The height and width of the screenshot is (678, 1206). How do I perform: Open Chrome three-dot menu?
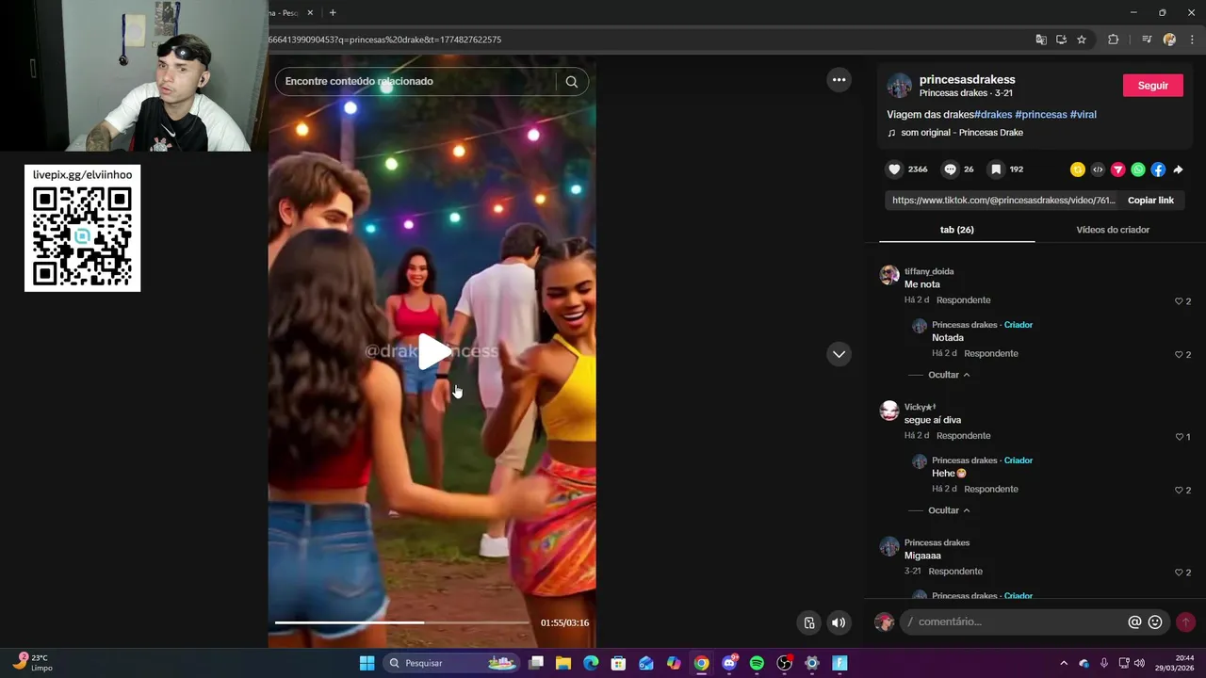tap(1192, 40)
